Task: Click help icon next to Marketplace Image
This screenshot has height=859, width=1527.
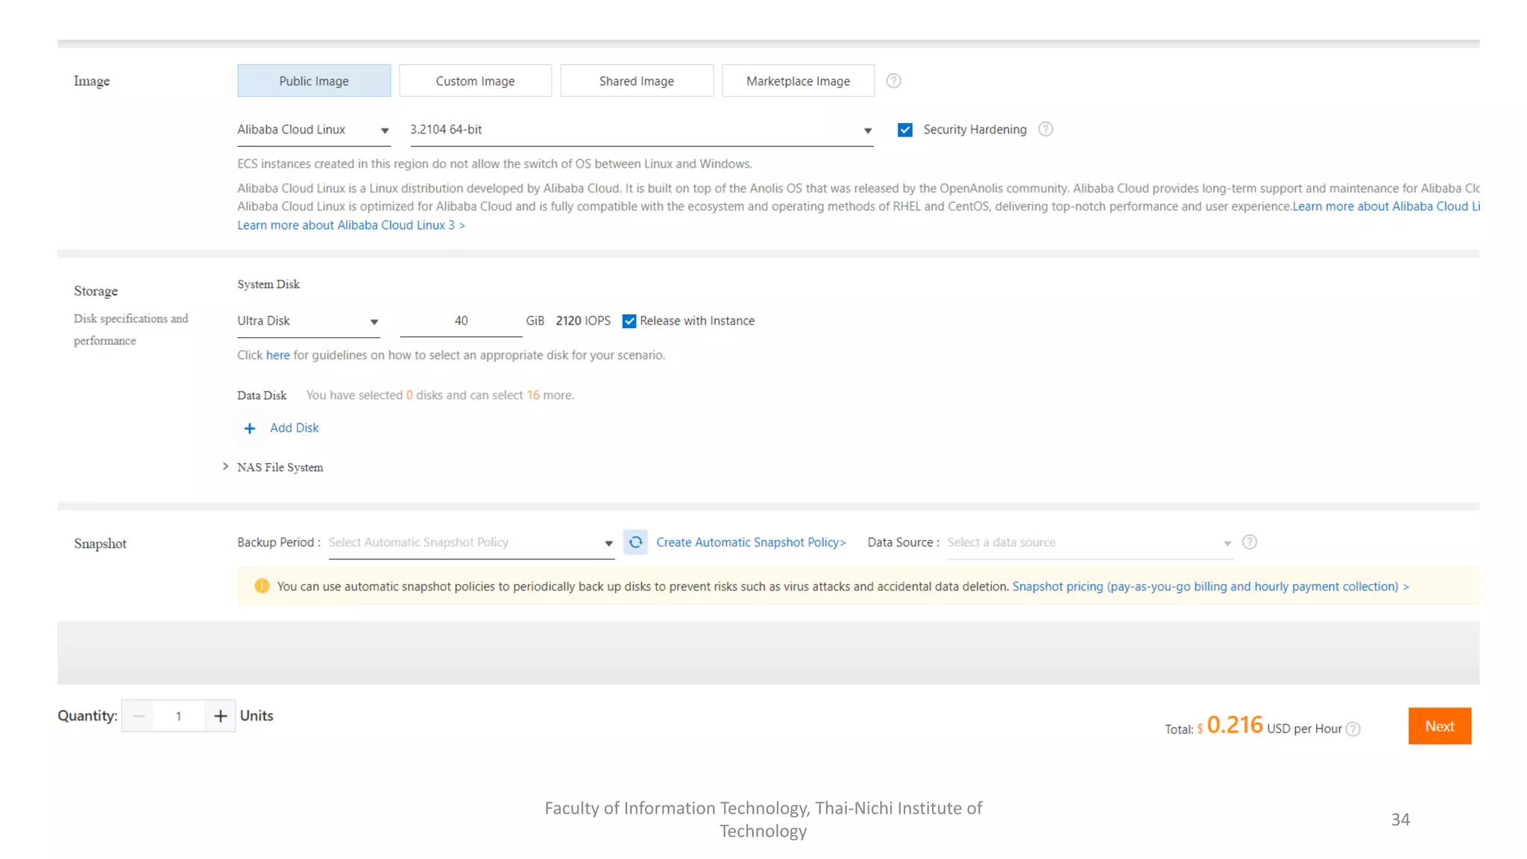Action: pos(893,81)
